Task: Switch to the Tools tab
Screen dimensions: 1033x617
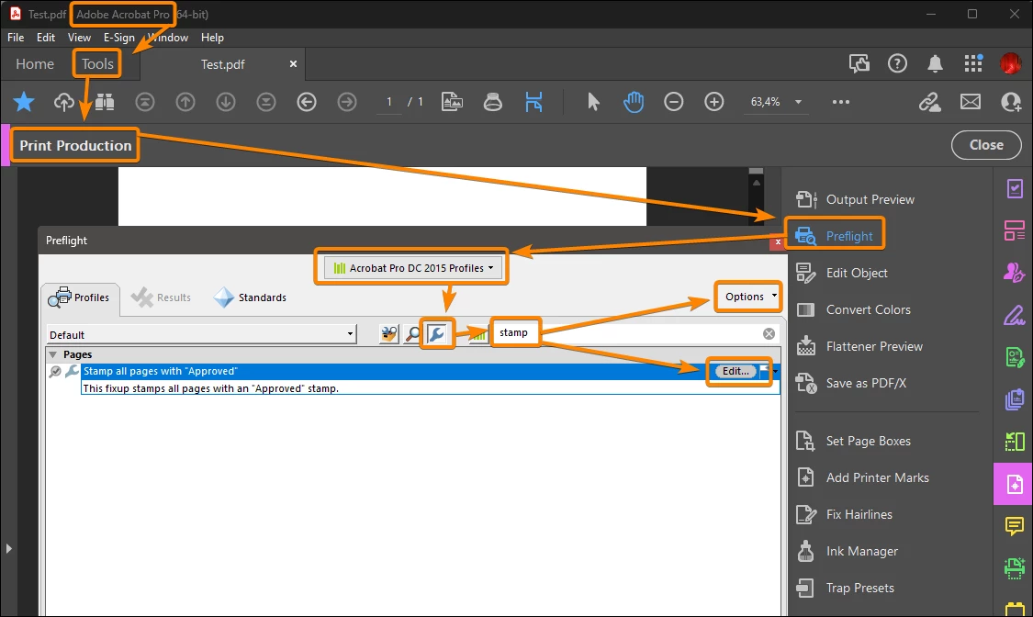Action: click(97, 64)
